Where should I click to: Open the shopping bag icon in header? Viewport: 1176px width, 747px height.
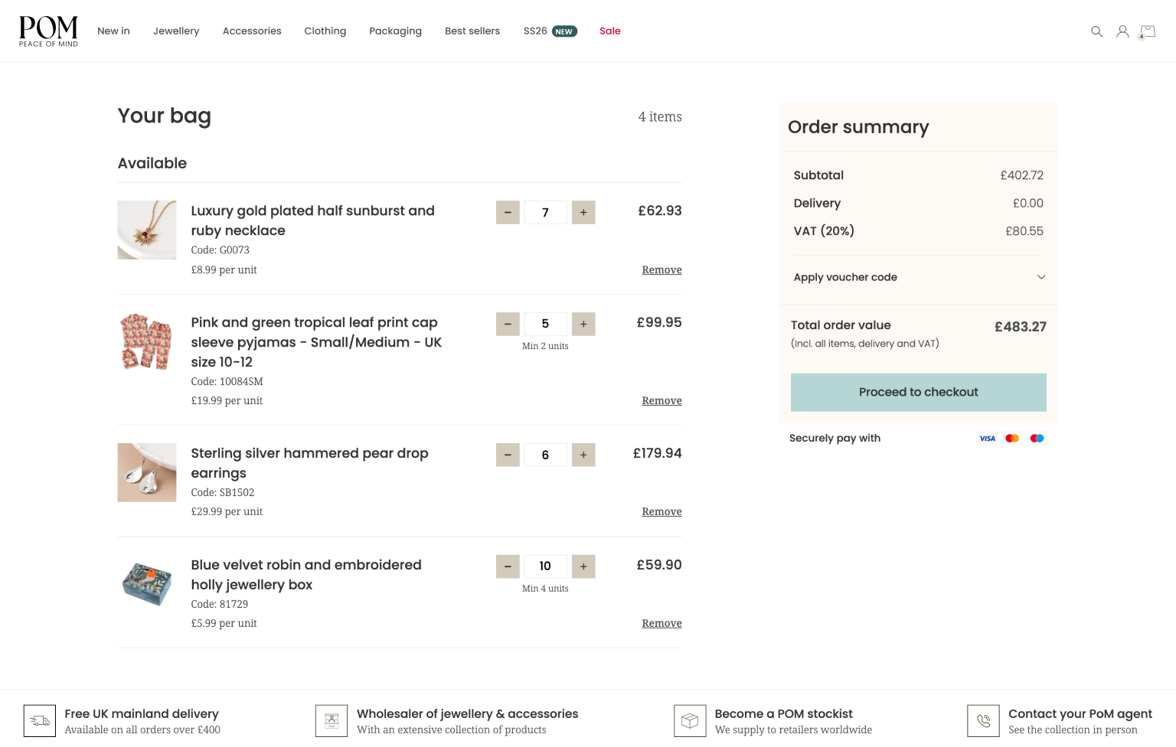point(1147,31)
